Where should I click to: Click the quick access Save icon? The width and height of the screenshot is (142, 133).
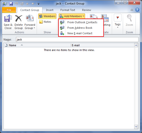tap(11, 4)
